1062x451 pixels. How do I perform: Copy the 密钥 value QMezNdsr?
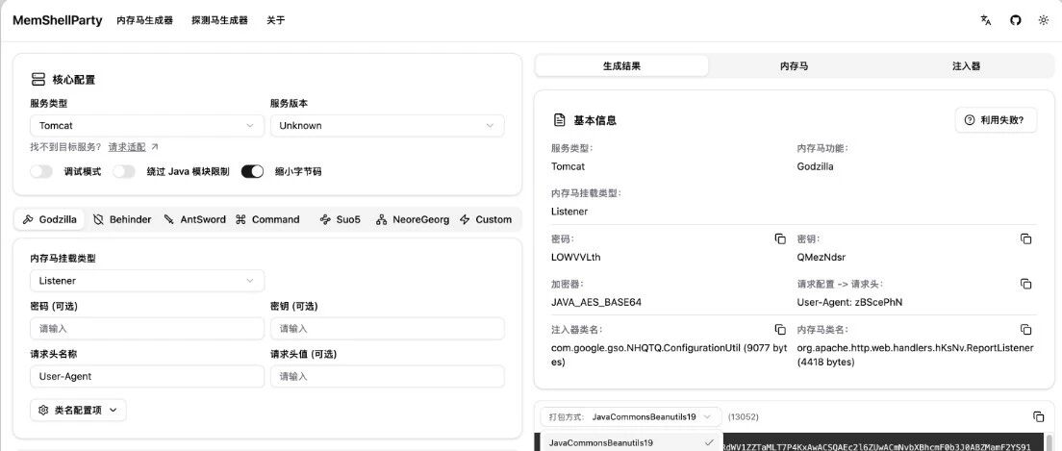(x=1026, y=239)
